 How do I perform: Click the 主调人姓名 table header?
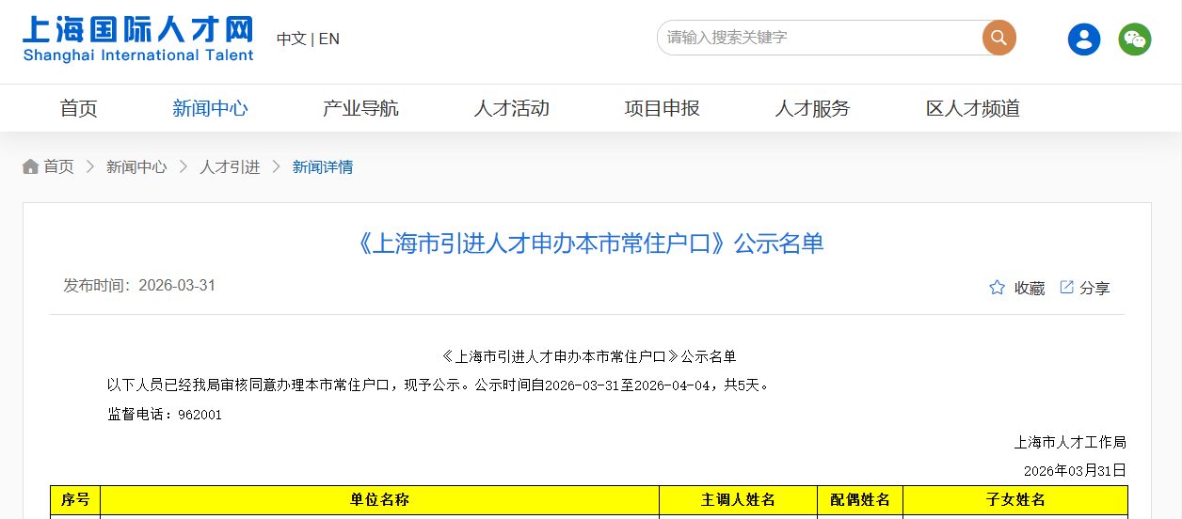(x=738, y=500)
